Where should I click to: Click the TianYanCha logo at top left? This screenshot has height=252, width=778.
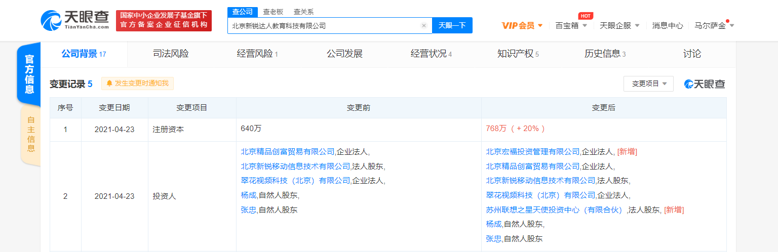(x=74, y=20)
